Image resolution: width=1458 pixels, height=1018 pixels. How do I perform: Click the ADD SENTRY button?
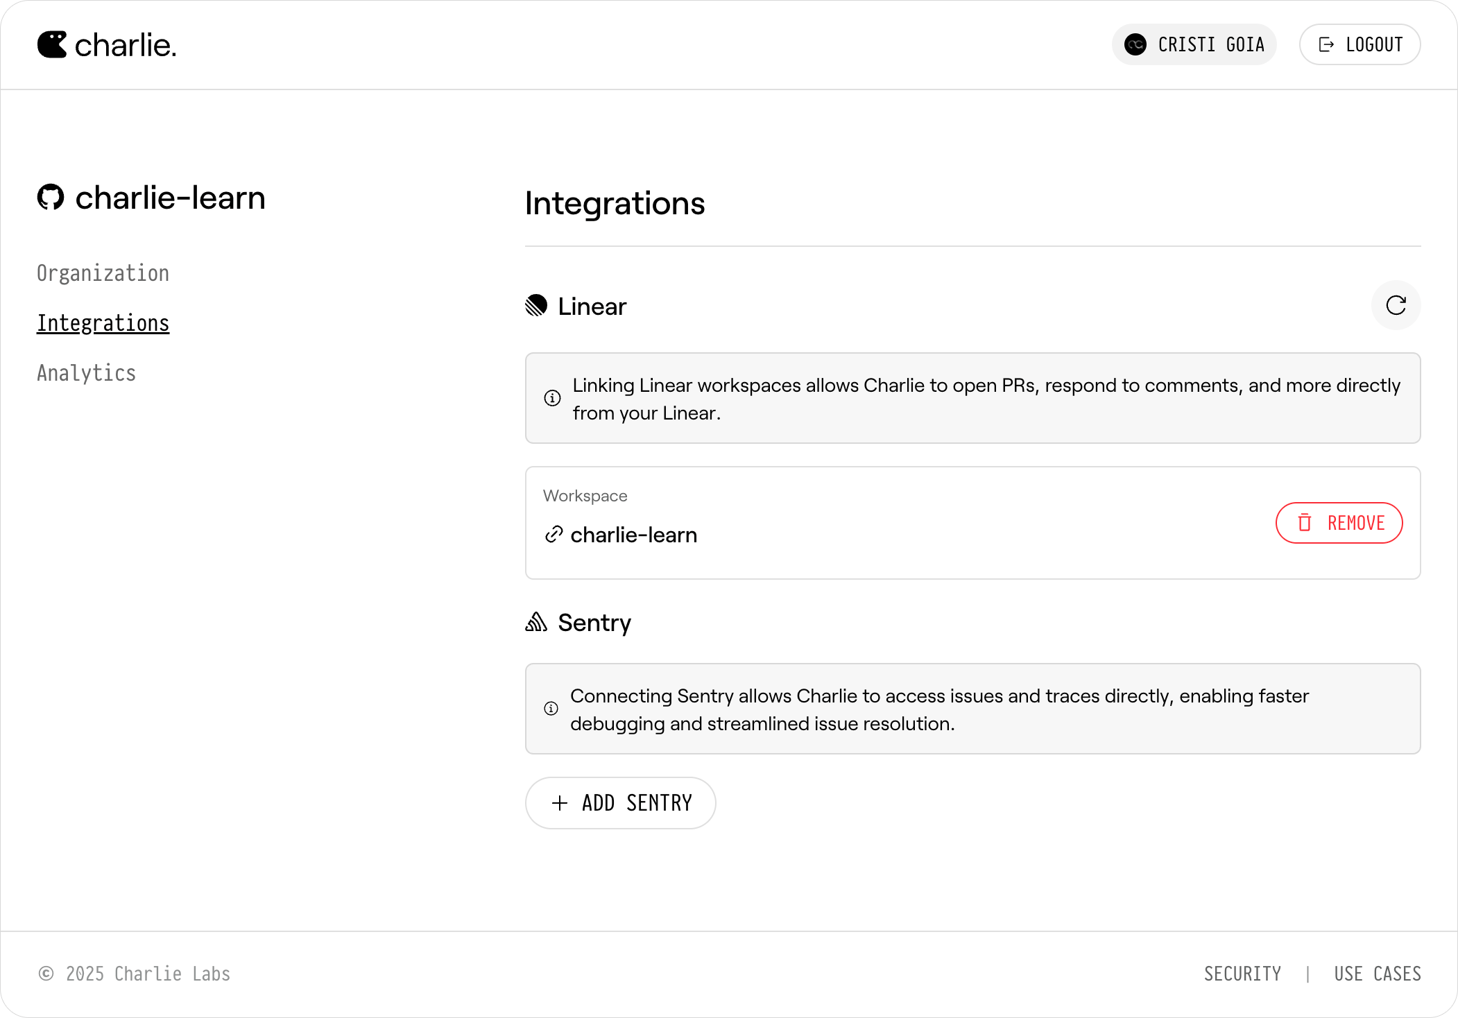click(620, 802)
